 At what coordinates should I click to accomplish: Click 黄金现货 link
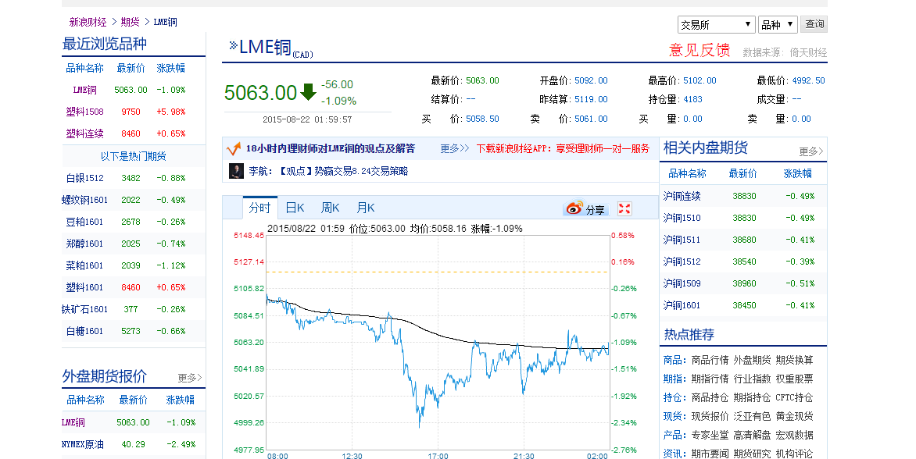coord(795,416)
